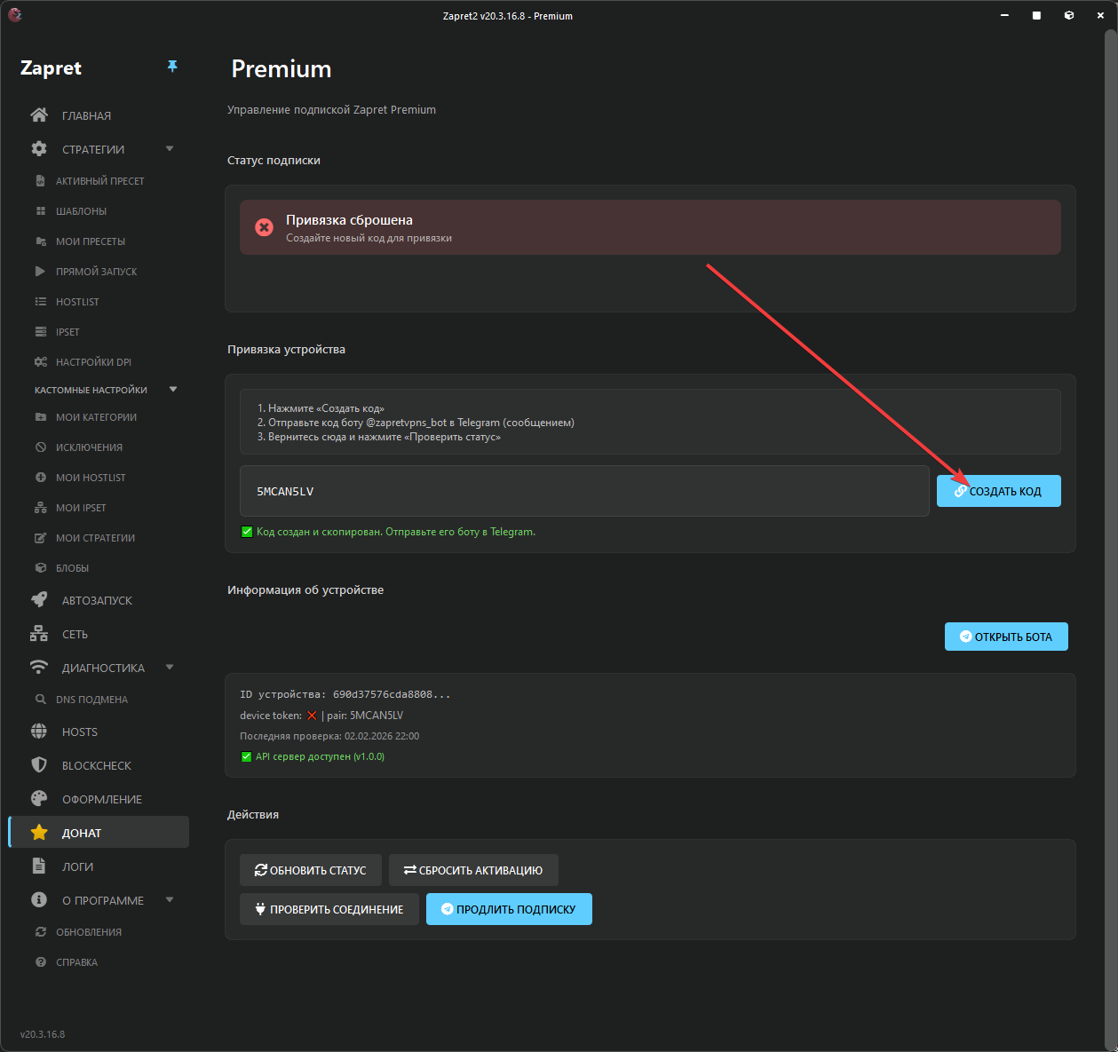Click the red error icon in status banner
Image resolution: width=1118 pixels, height=1052 pixels.
click(x=264, y=227)
